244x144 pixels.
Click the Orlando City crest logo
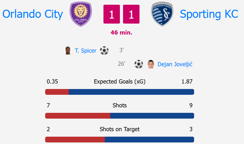click(x=81, y=14)
